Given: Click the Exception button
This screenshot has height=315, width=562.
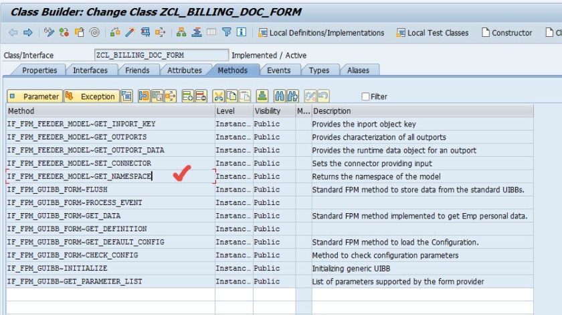Looking at the screenshot, I should point(92,97).
